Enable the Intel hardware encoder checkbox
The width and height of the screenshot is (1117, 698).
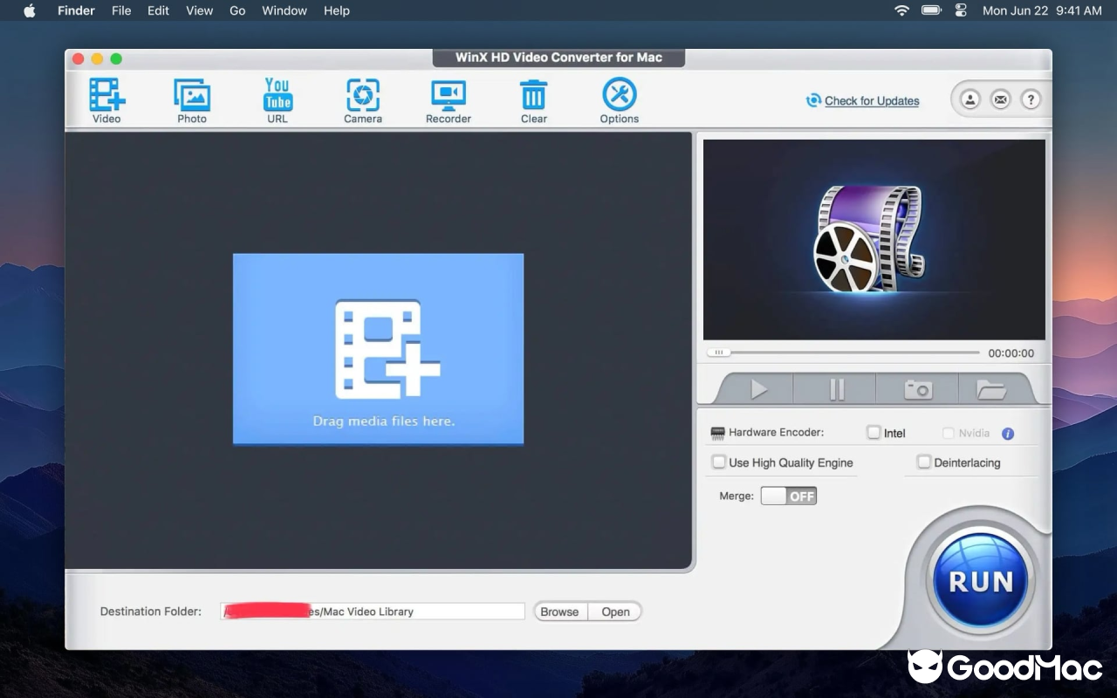pos(874,432)
